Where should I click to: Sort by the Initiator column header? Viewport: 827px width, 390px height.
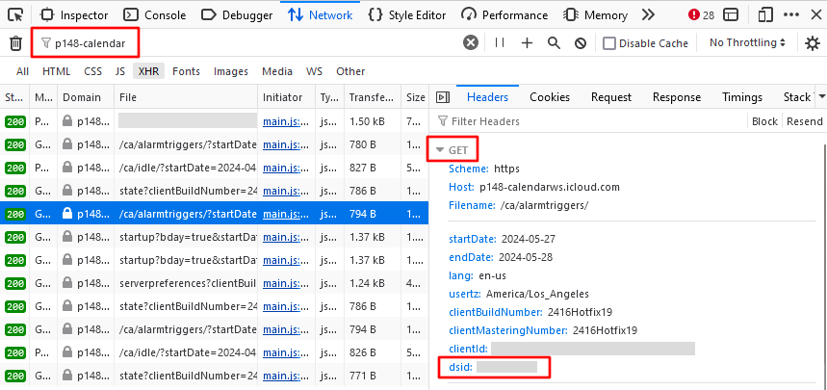(x=287, y=97)
